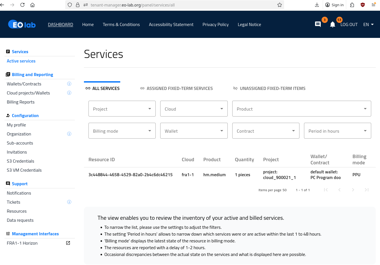
Task: Click the LOG OUT button
Action: [x=349, y=25]
